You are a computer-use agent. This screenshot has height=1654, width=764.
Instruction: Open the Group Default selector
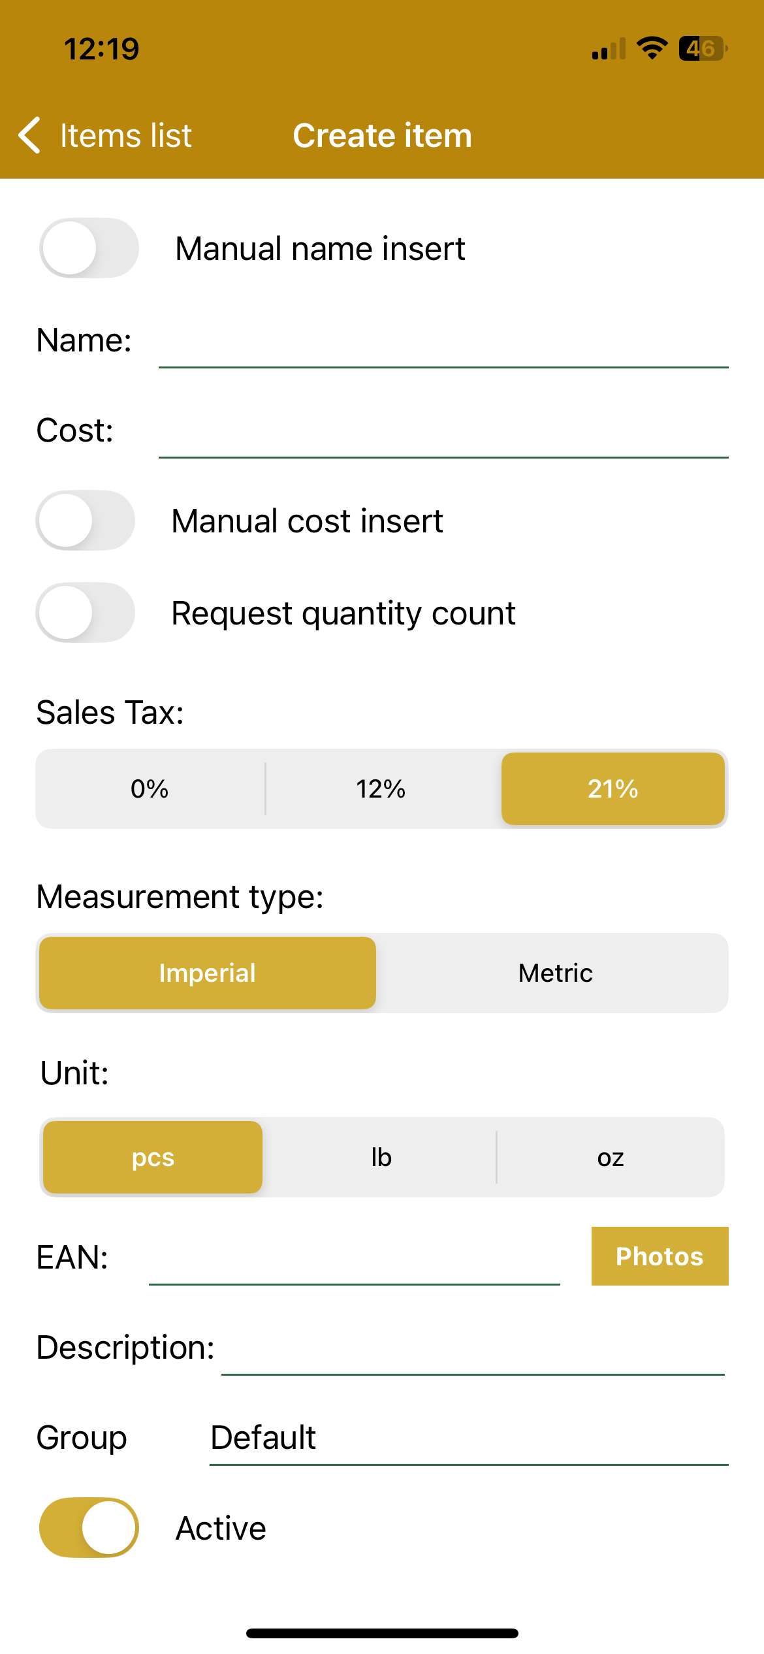[x=469, y=1437]
